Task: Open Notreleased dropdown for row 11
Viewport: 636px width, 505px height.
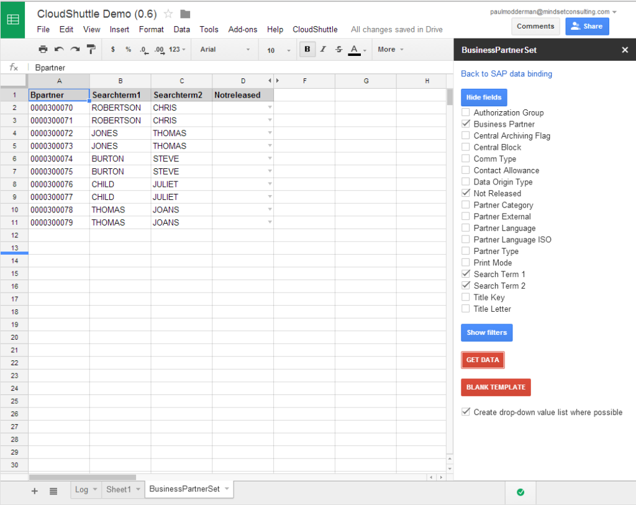Action: coord(270,222)
